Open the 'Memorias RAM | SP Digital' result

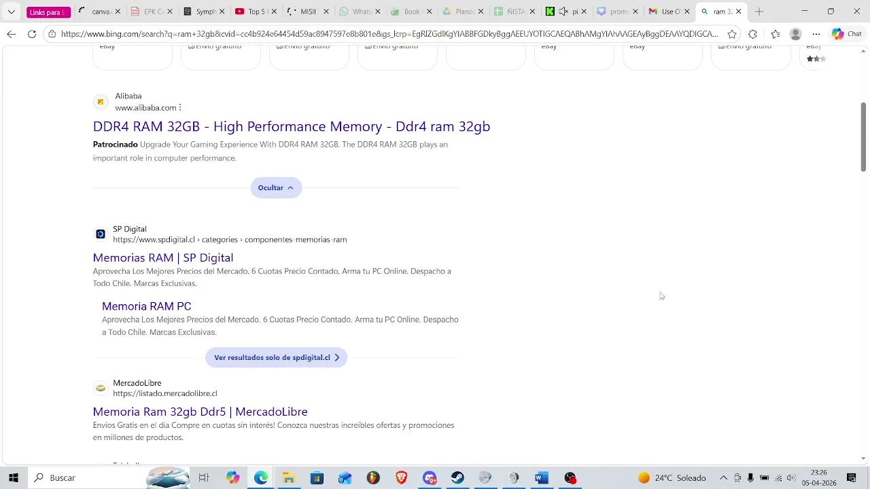pyautogui.click(x=163, y=258)
